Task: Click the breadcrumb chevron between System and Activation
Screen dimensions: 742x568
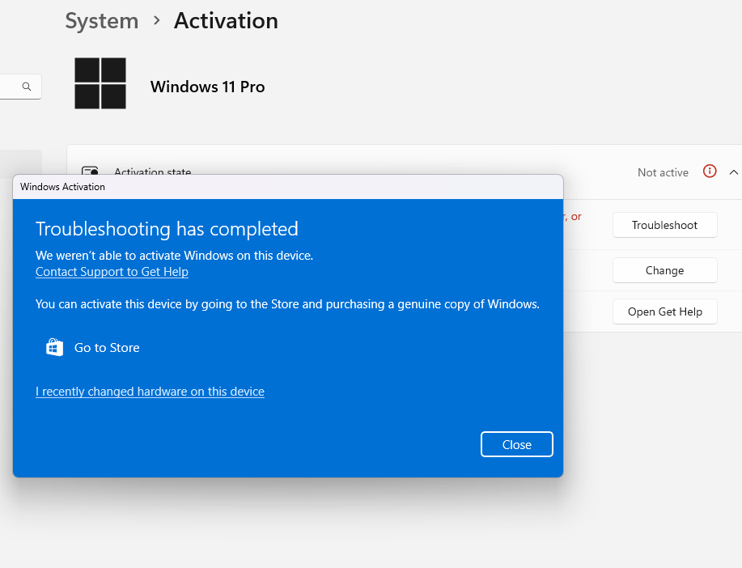Action: point(157,21)
